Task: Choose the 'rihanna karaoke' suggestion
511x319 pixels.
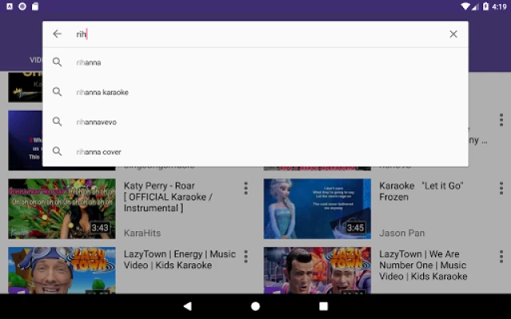Action: click(x=102, y=93)
